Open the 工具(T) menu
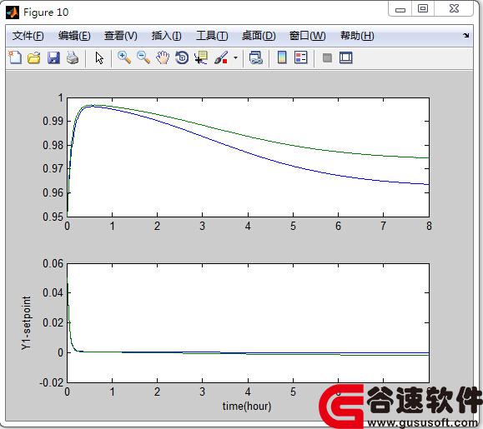Screen dimensions: 483x429 pyautogui.click(x=212, y=36)
